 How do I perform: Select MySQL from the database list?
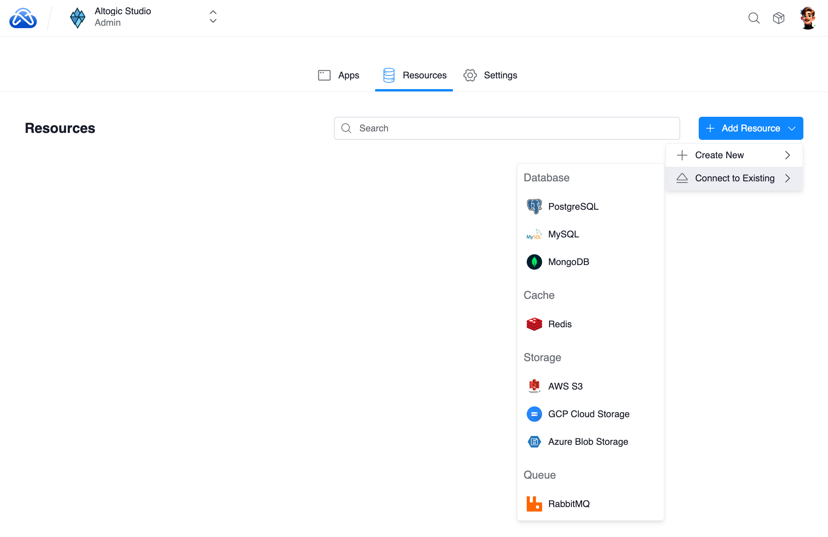point(563,234)
